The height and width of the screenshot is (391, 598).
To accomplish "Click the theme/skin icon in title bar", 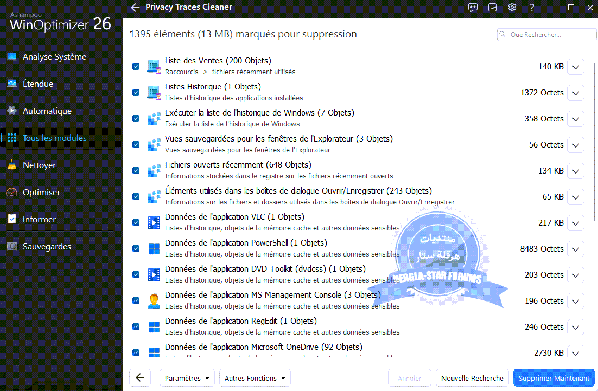I will (x=492, y=7).
